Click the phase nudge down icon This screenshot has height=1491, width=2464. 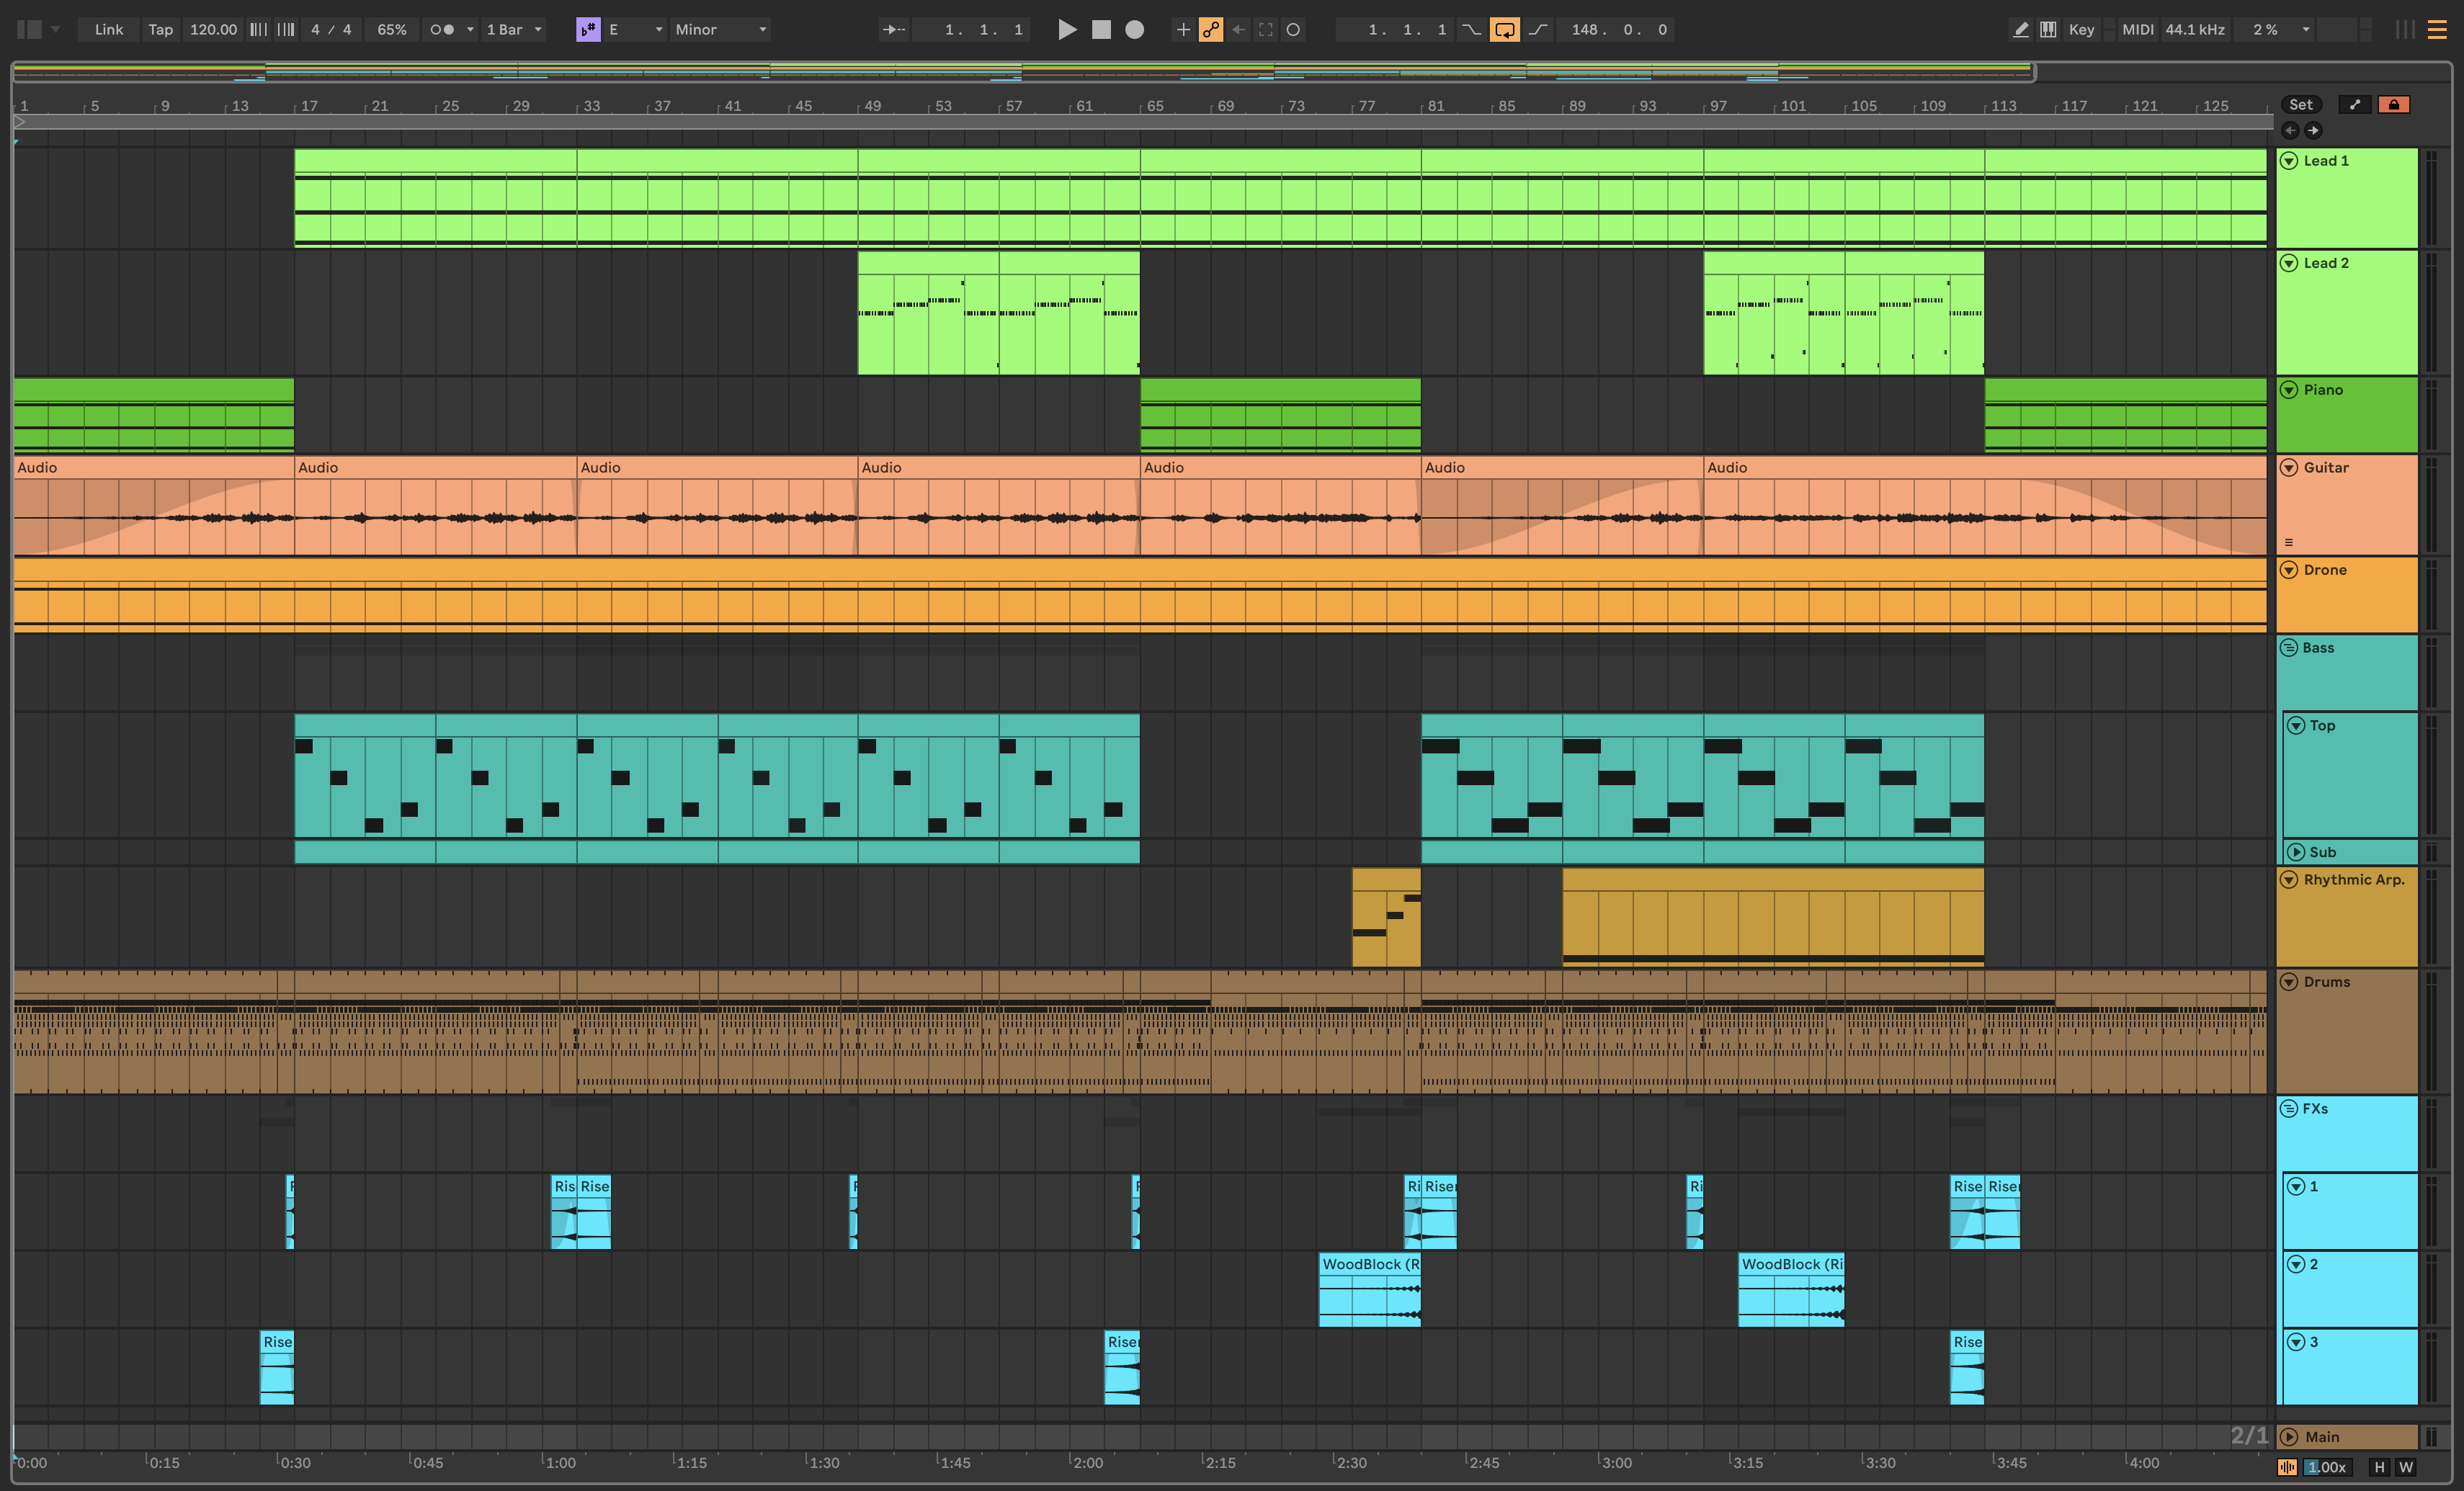pos(258,30)
